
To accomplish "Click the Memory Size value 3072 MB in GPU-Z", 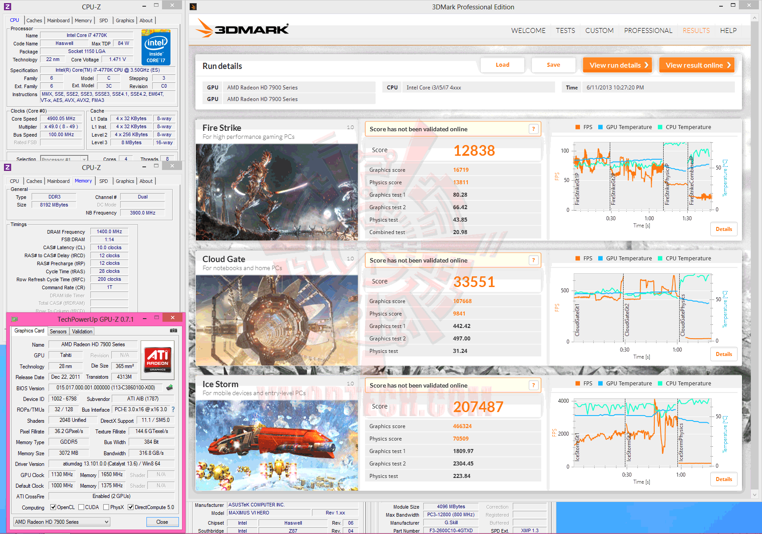I will [x=69, y=453].
